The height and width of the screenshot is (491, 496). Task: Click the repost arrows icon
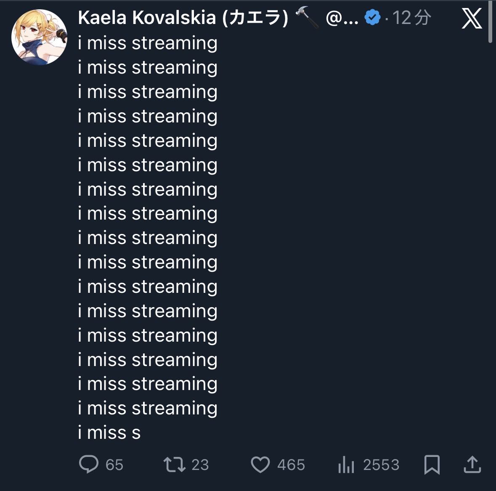point(174,464)
